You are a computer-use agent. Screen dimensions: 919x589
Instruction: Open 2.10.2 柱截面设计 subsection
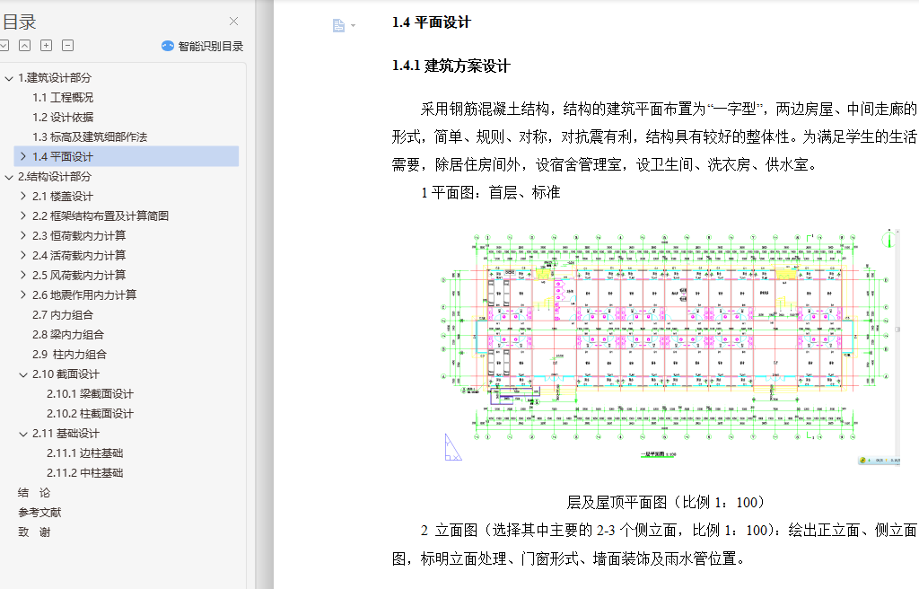point(91,414)
